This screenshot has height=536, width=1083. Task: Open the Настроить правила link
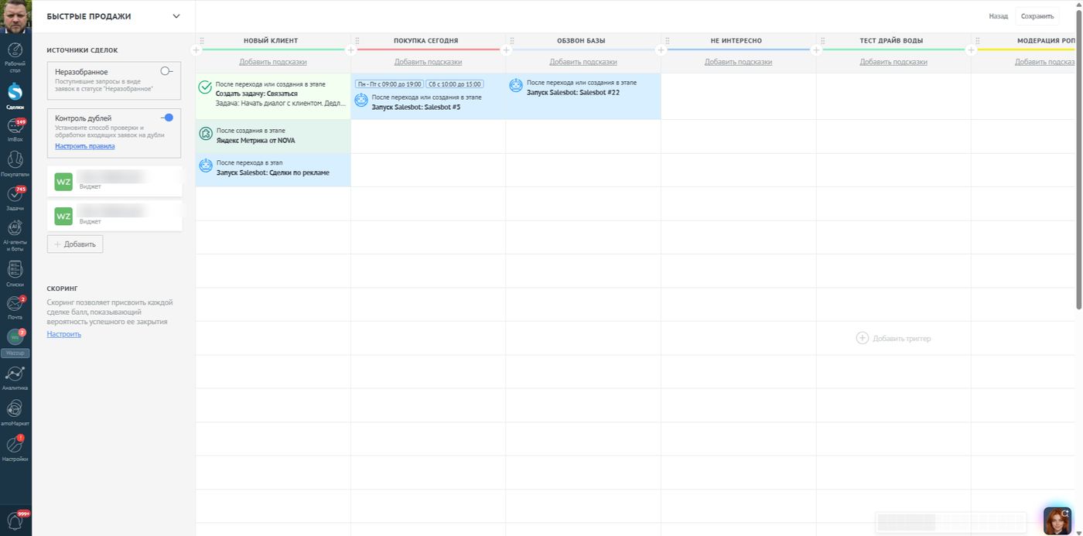[x=85, y=146]
